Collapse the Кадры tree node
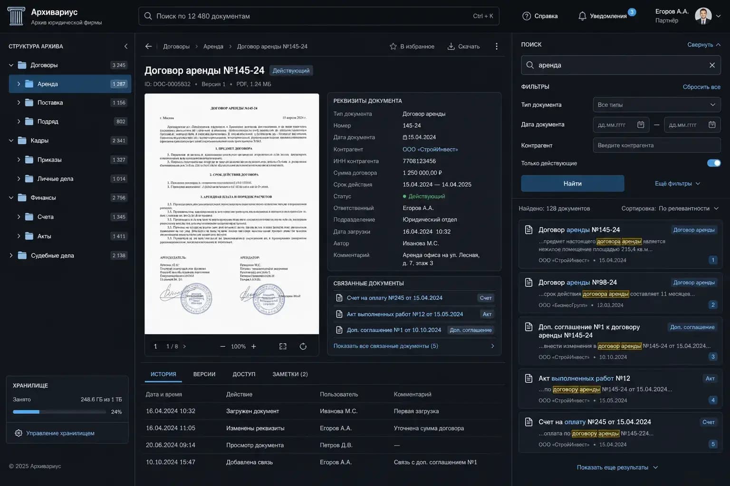The height and width of the screenshot is (486, 730). pos(11,140)
